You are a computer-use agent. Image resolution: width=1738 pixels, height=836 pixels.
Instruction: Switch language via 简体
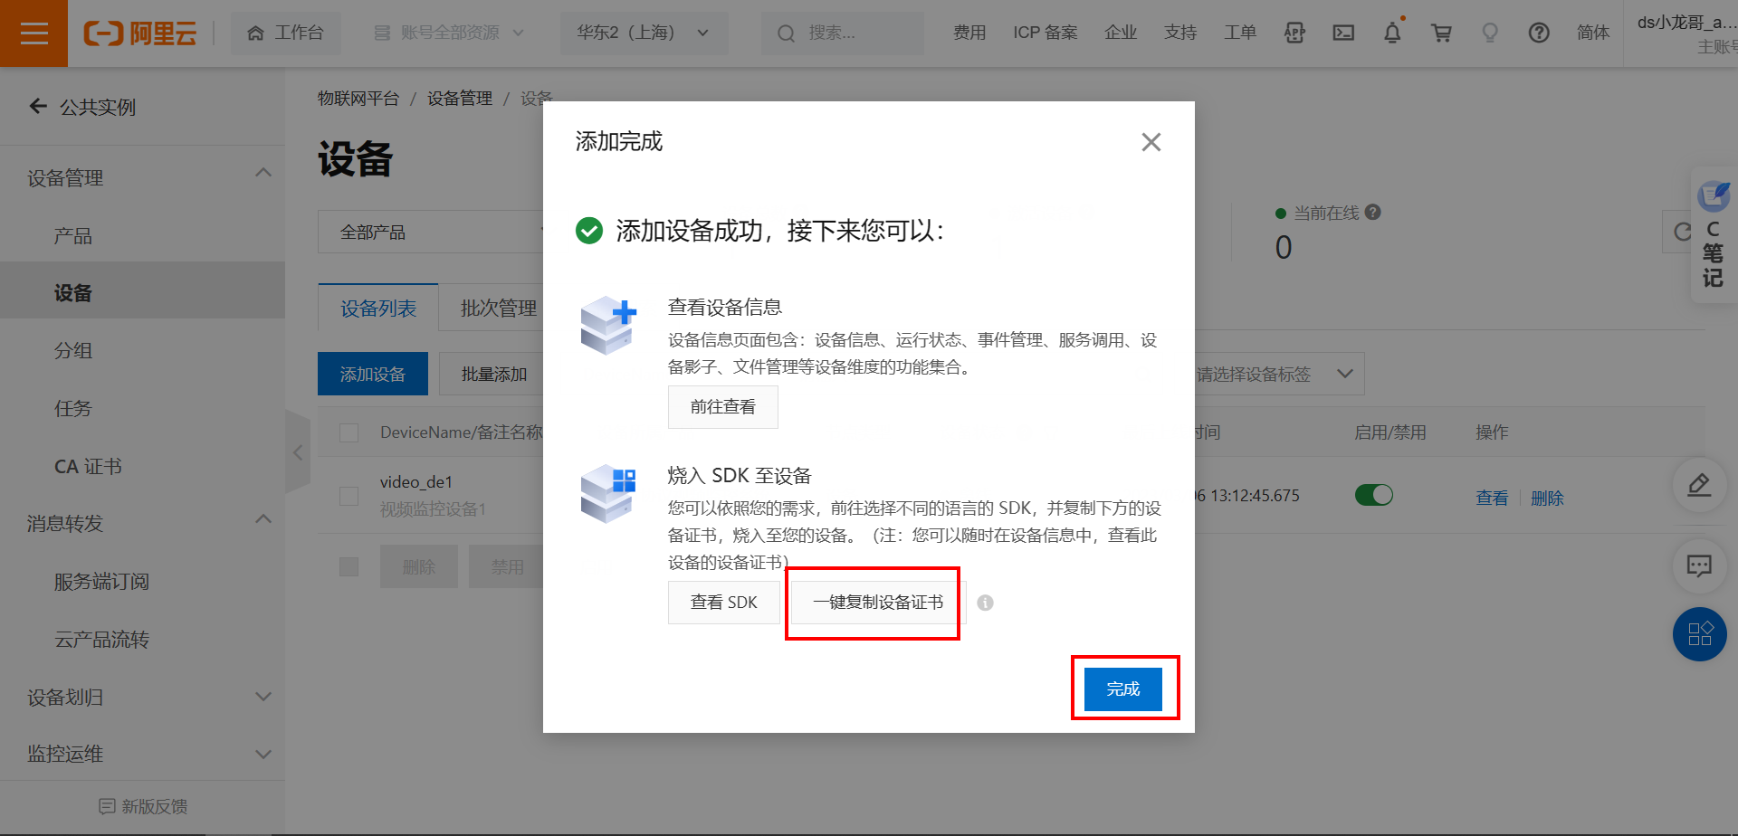pos(1593,33)
